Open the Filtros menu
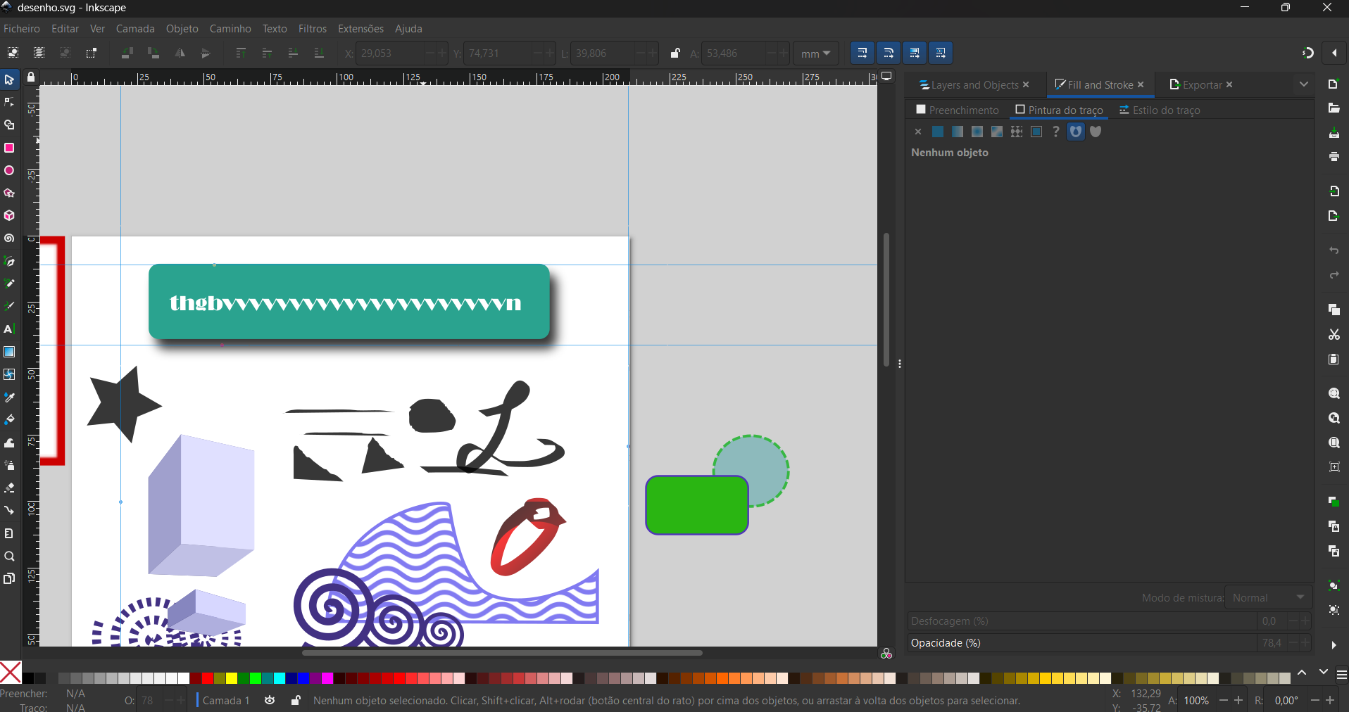The image size is (1349, 712). click(313, 29)
